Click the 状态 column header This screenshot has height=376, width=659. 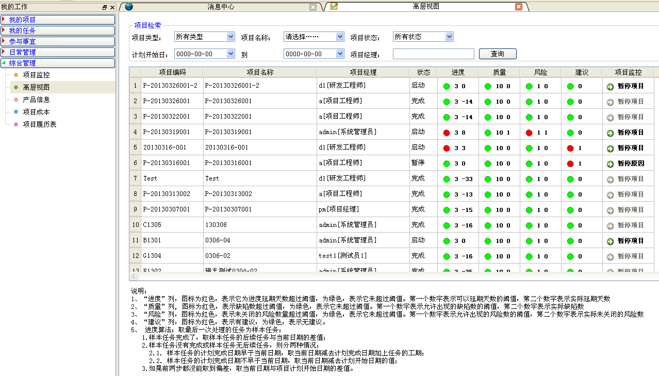[x=423, y=72]
